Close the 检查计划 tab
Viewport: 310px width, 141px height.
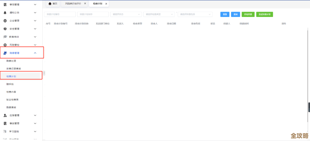click(106, 4)
